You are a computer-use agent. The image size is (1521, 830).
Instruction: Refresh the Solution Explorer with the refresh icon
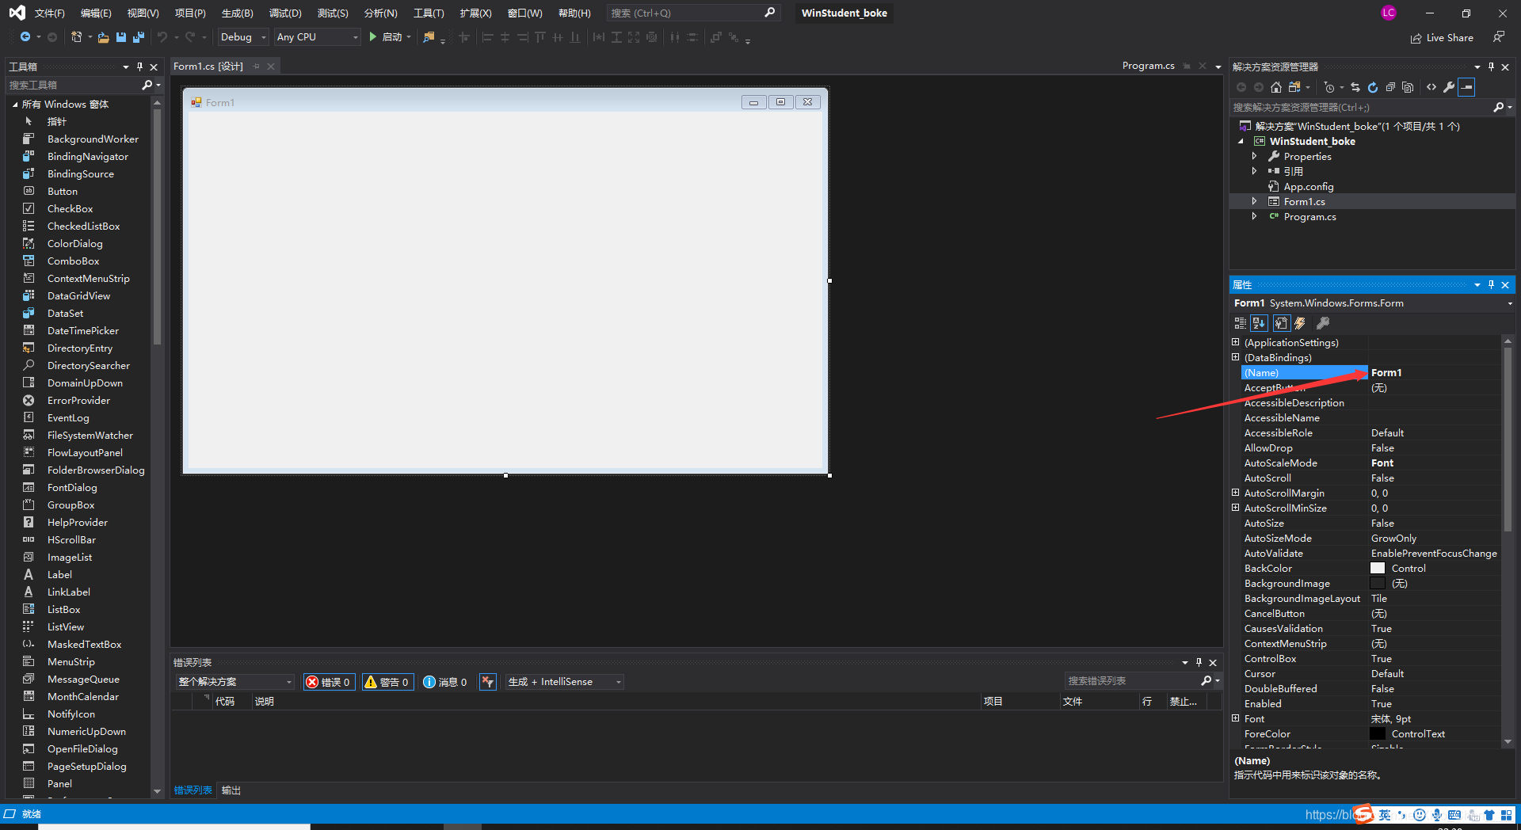pyautogui.click(x=1373, y=87)
